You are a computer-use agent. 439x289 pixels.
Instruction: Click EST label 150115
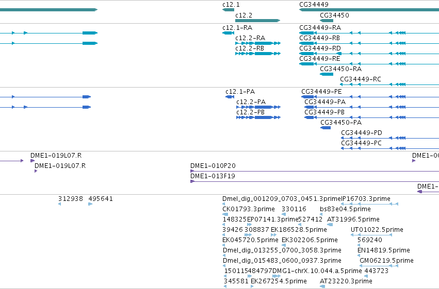pos(236,271)
